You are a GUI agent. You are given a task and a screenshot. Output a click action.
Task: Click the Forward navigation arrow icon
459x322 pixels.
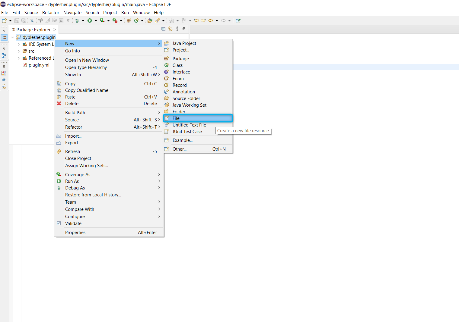coord(223,20)
